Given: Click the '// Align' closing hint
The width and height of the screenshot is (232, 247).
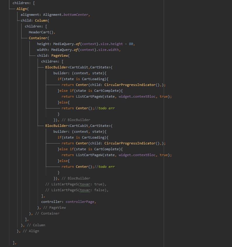Looking at the screenshot, I should [x=31, y=231].
